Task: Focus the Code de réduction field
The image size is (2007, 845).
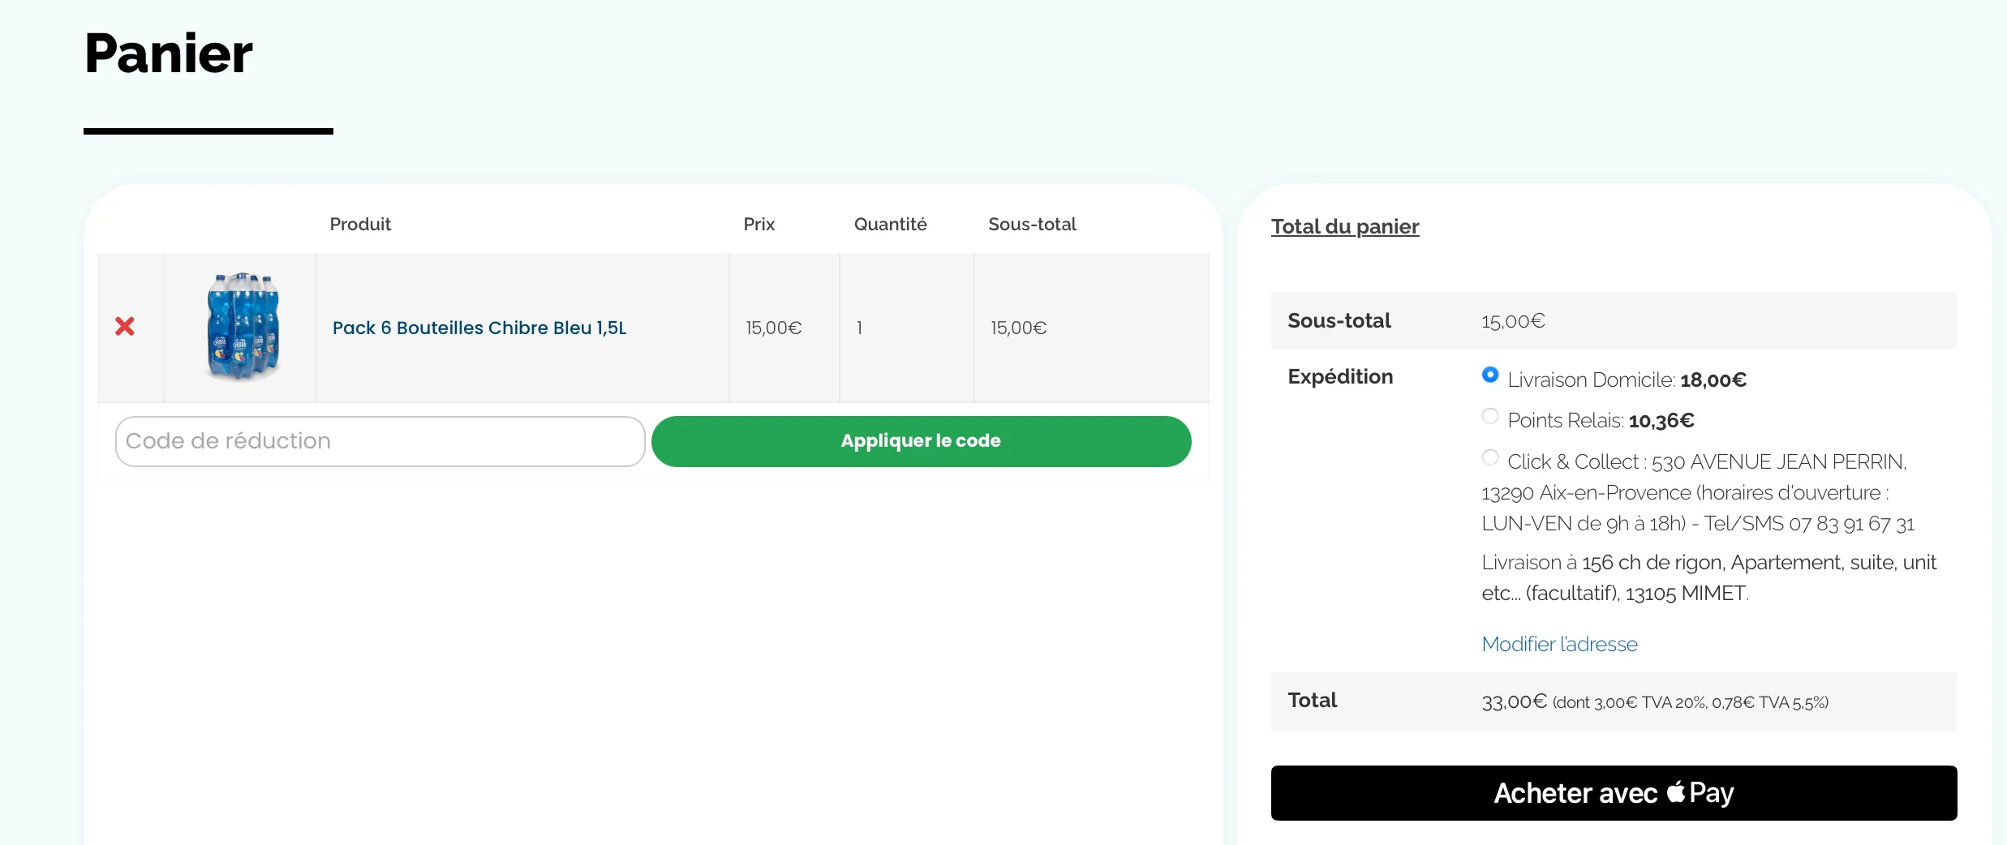Action: coord(380,441)
